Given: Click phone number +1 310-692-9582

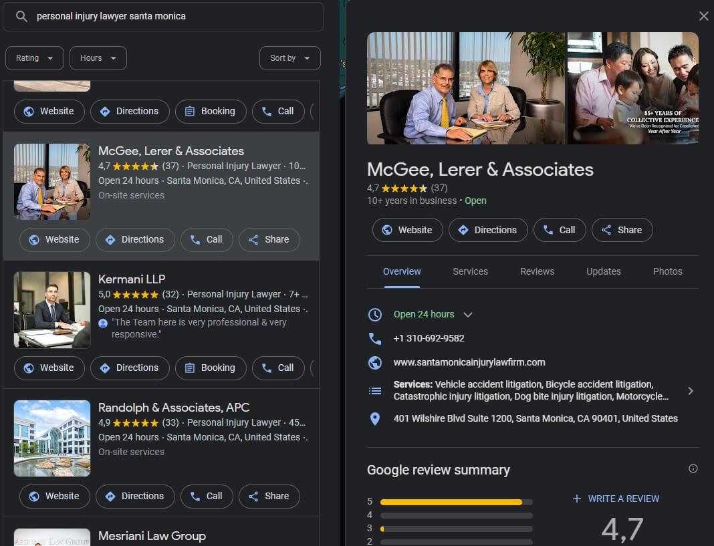Looking at the screenshot, I should coord(429,339).
